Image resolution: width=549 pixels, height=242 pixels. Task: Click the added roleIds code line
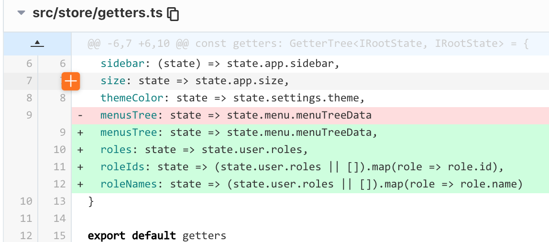(x=302, y=167)
